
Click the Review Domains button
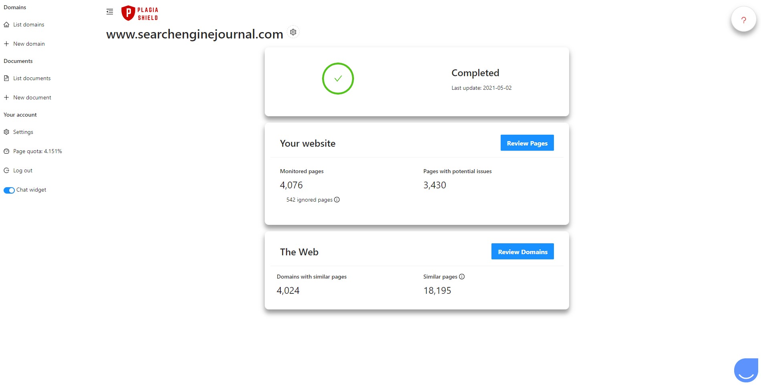click(x=522, y=251)
